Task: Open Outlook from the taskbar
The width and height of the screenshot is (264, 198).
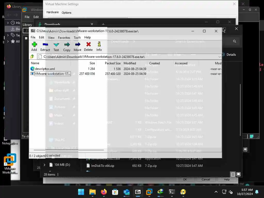Action: (126, 192)
